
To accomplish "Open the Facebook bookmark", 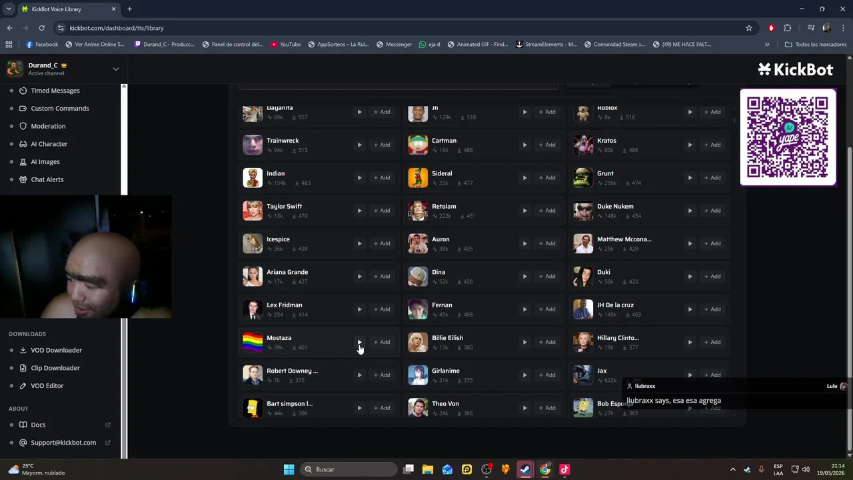I will point(42,45).
